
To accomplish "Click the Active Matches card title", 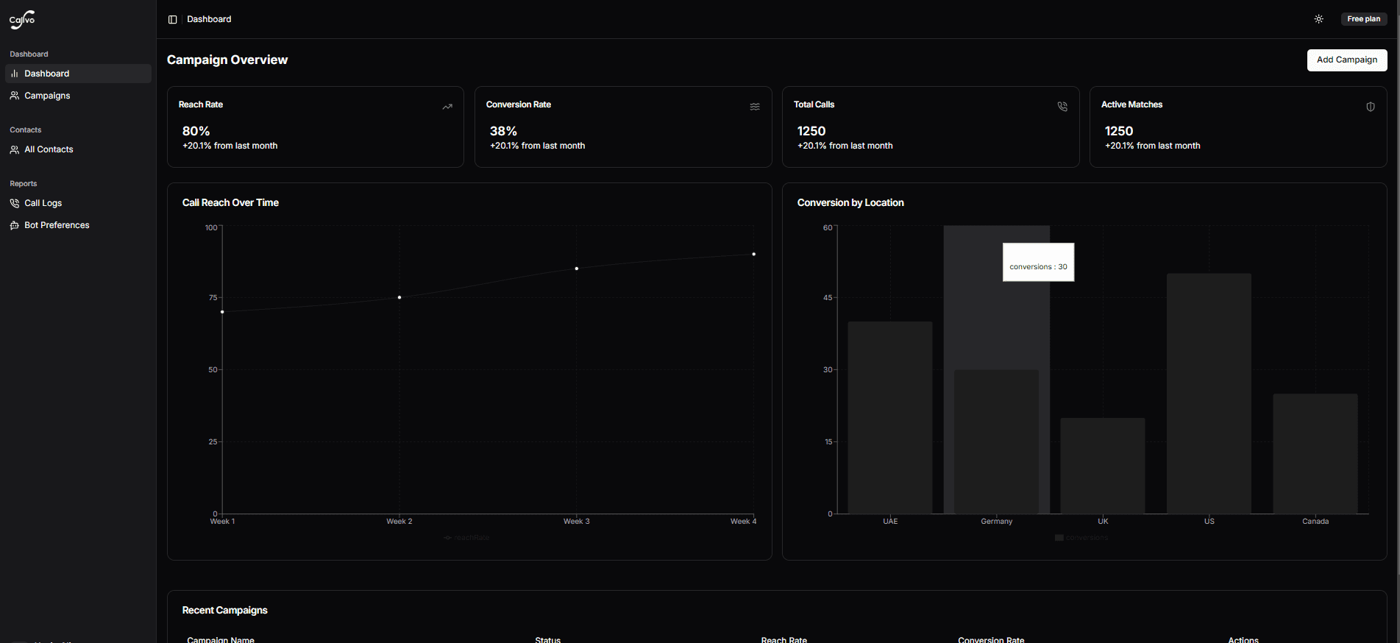I will tap(1131, 104).
